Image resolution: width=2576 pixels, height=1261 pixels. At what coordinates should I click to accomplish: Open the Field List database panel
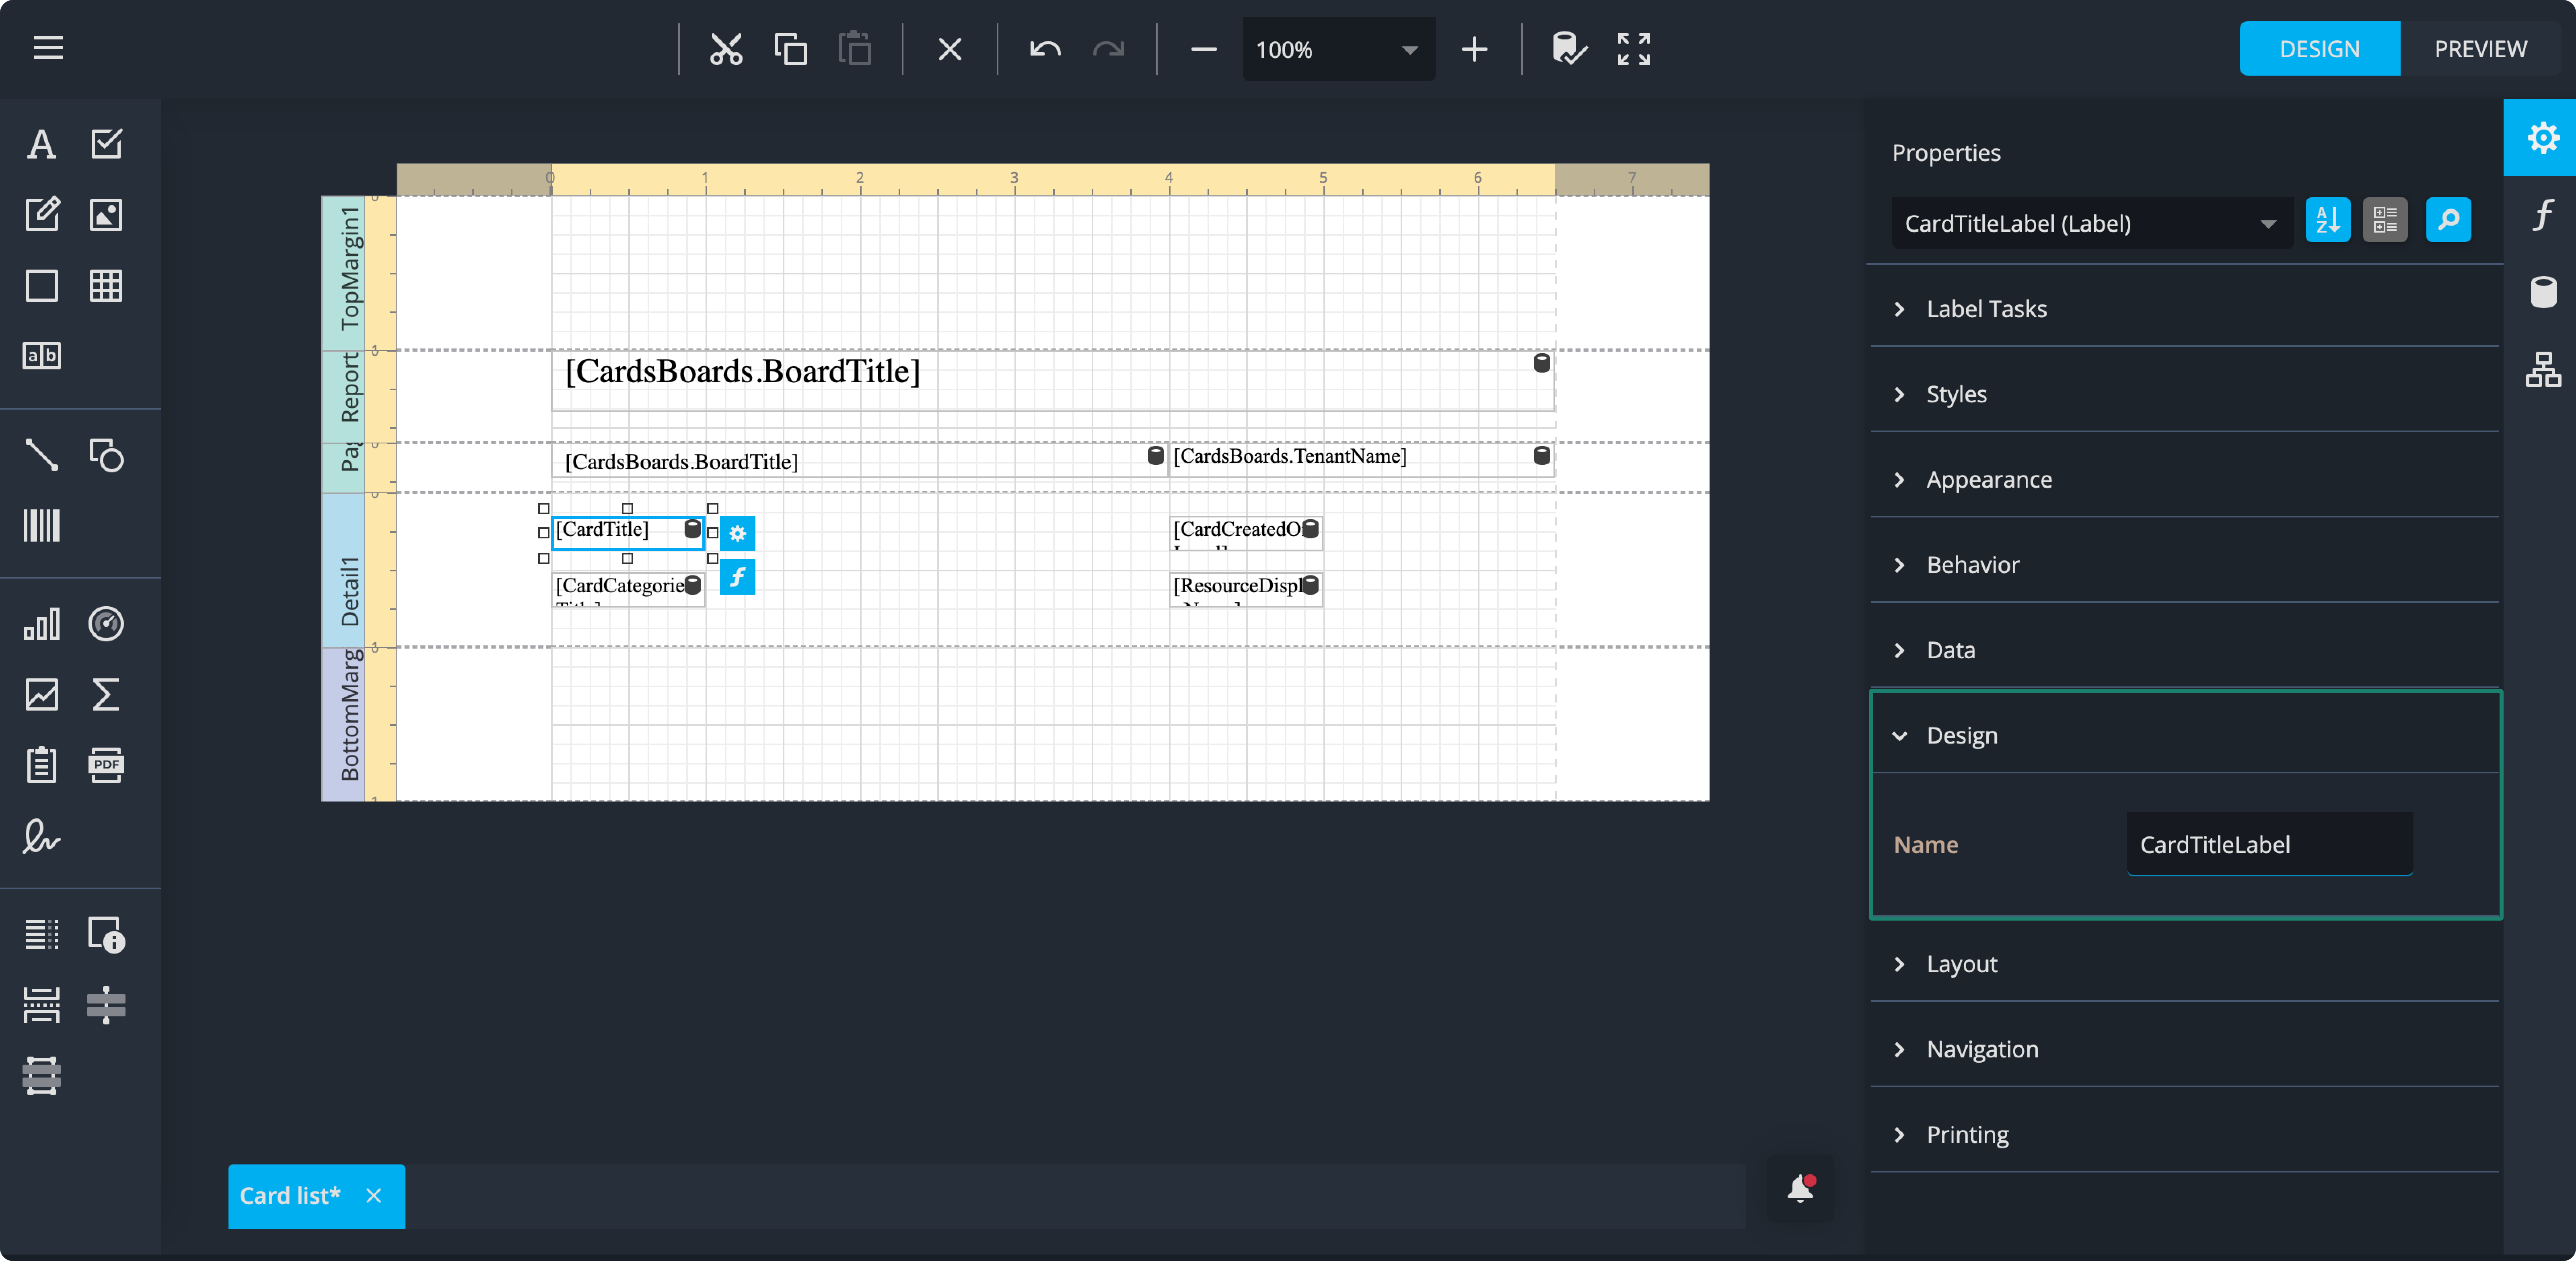tap(2543, 292)
